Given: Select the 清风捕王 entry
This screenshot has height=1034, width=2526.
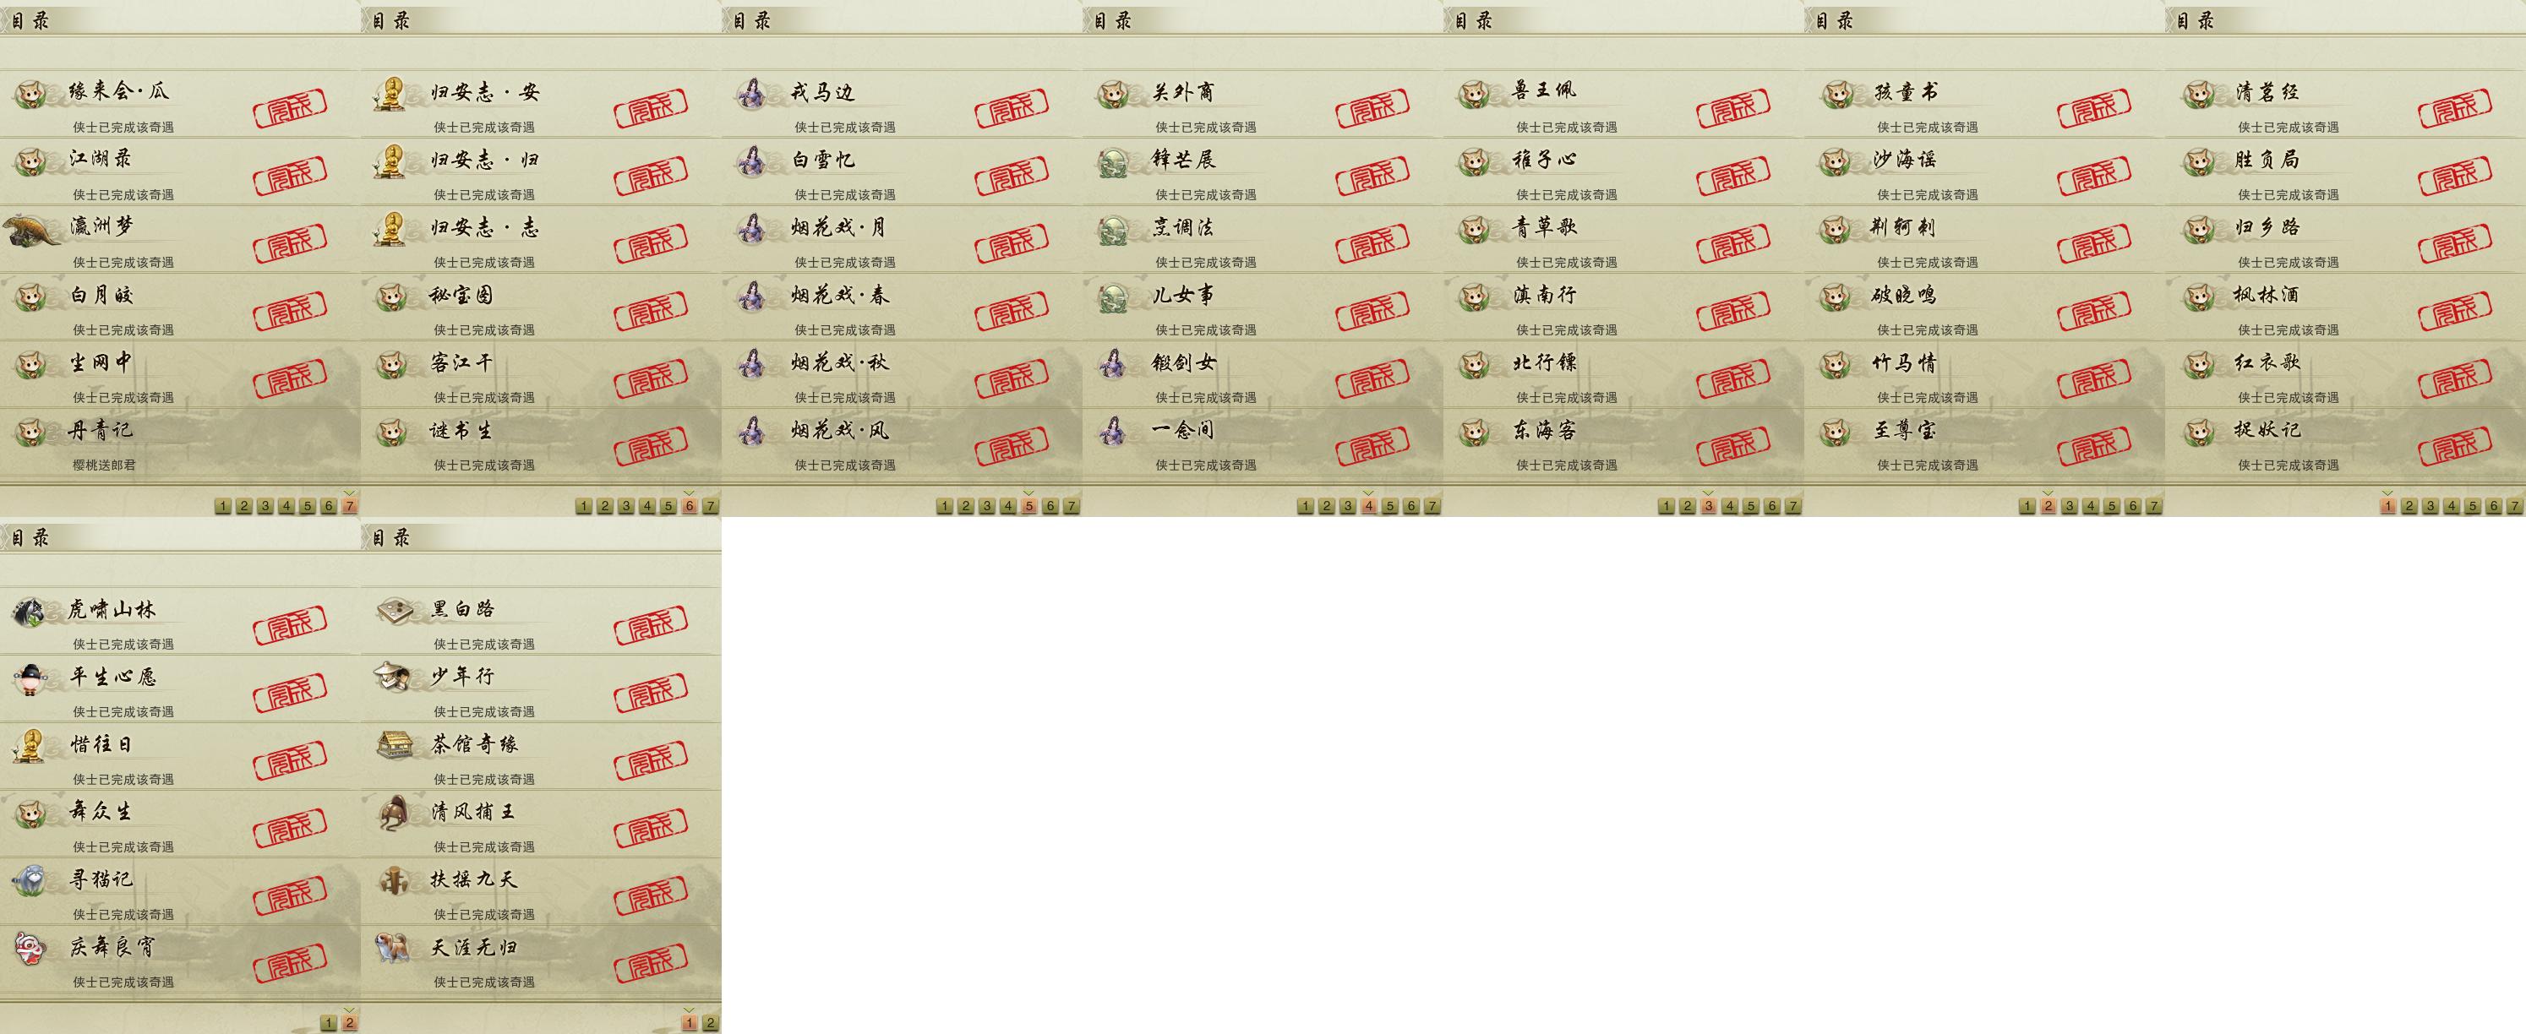Looking at the screenshot, I should click(541, 824).
